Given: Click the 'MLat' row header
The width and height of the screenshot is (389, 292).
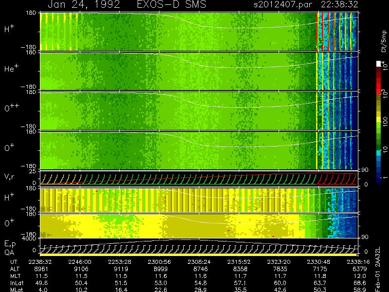Looking at the screenshot, I should pyautogui.click(x=17, y=290).
